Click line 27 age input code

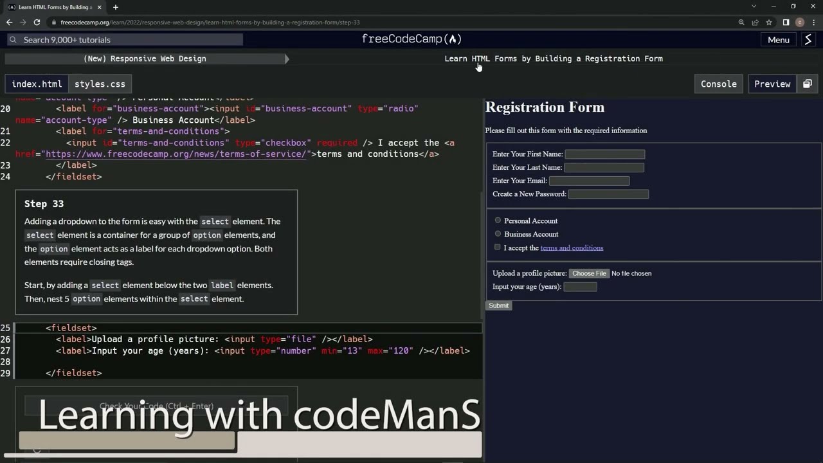[262, 351]
